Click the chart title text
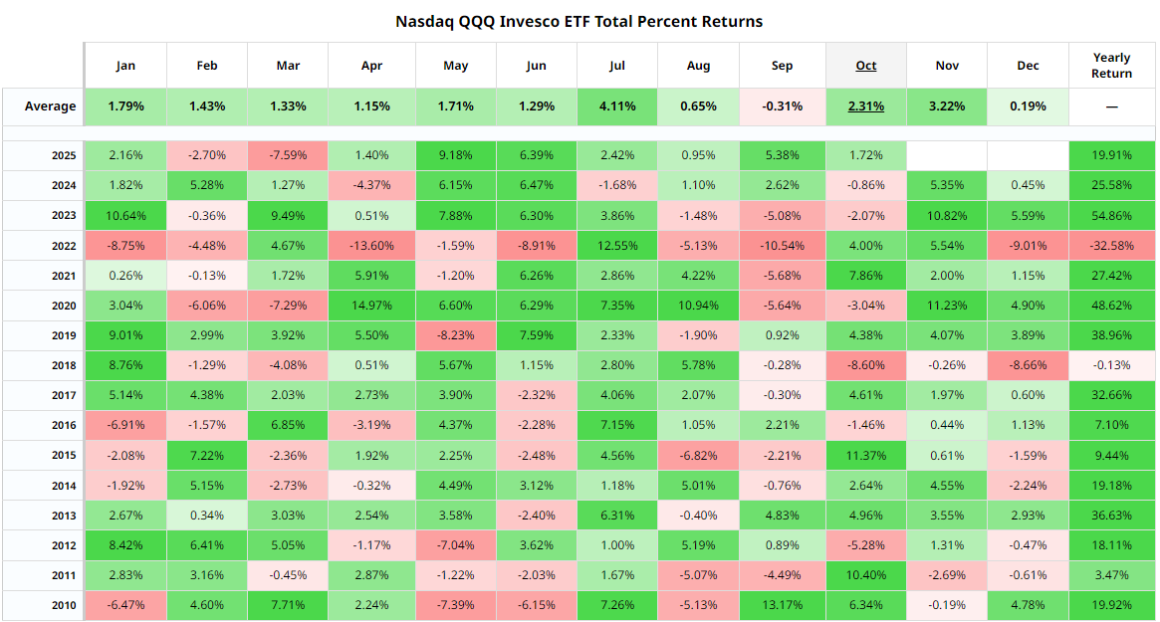 [580, 21]
